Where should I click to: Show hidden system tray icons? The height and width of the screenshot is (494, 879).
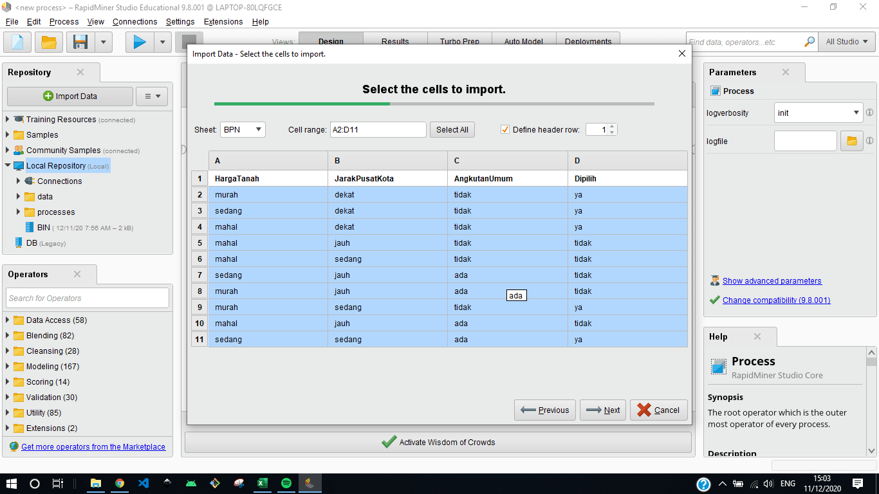[x=722, y=484]
